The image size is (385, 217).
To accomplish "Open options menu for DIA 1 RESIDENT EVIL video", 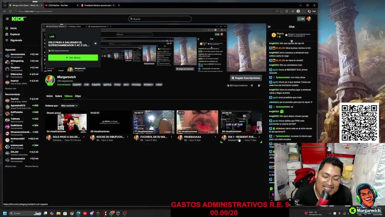I will coord(259,137).
